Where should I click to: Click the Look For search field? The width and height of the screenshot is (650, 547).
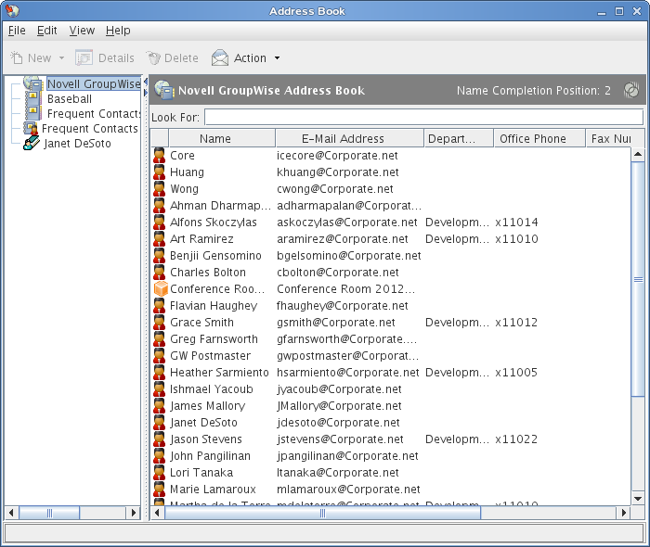point(423,117)
